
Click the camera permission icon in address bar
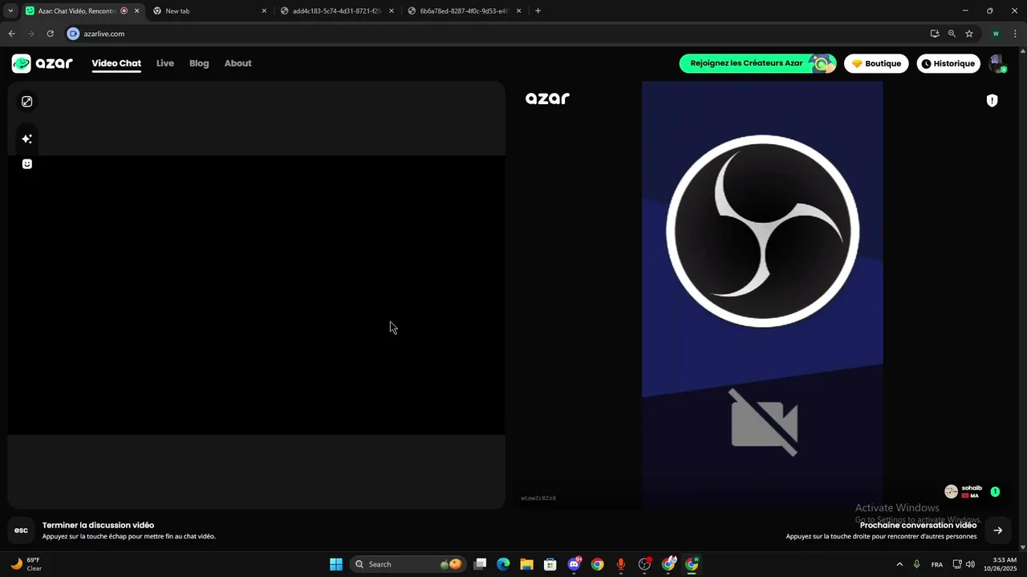(74, 34)
